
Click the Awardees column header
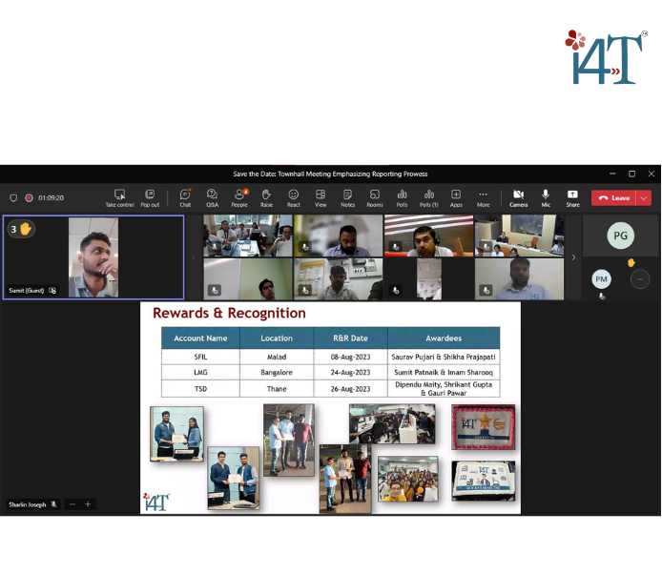(444, 338)
